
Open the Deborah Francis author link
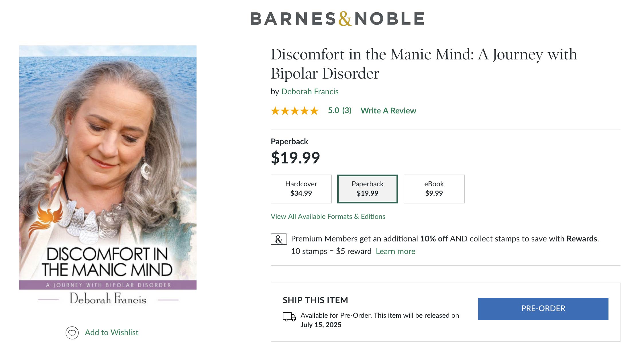point(310,92)
